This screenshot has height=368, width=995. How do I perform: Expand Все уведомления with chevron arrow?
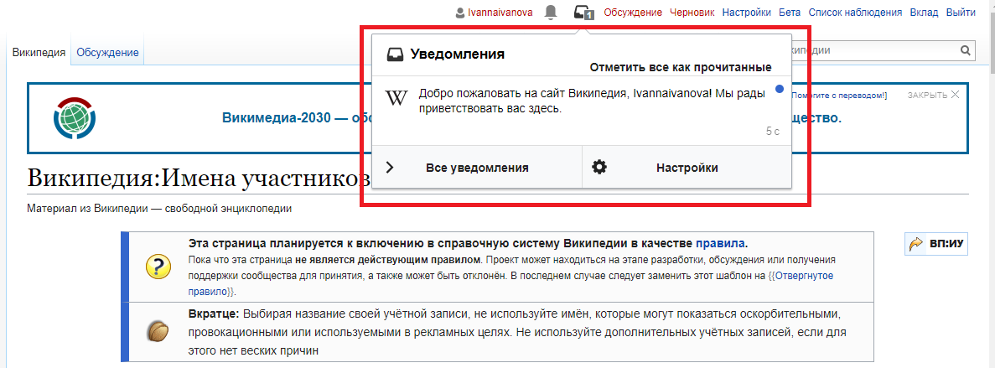pyautogui.click(x=390, y=167)
